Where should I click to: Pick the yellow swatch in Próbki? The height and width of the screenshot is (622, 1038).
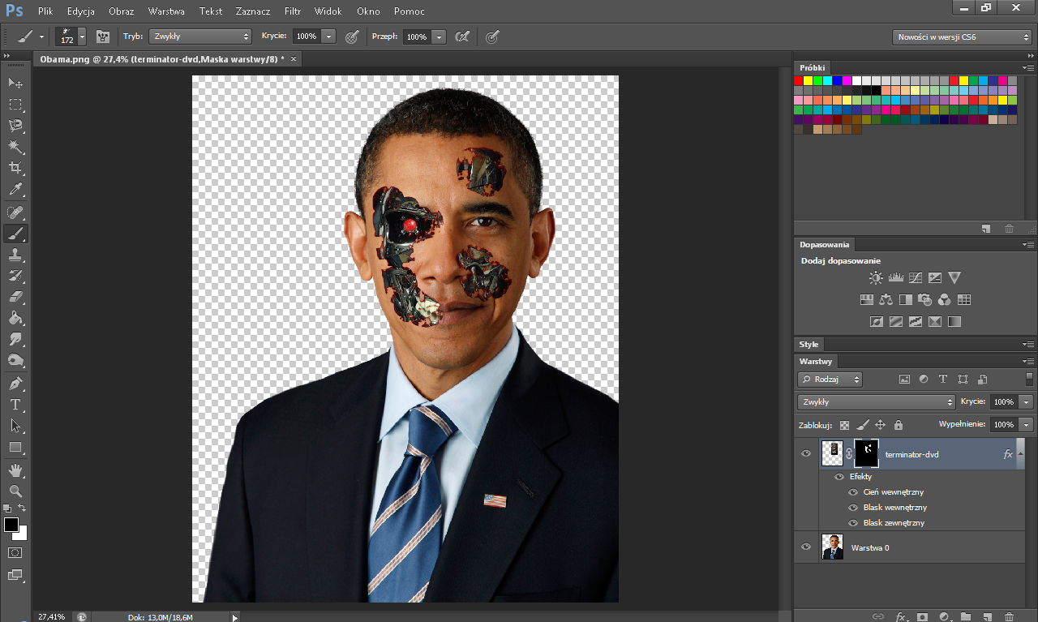click(x=809, y=80)
